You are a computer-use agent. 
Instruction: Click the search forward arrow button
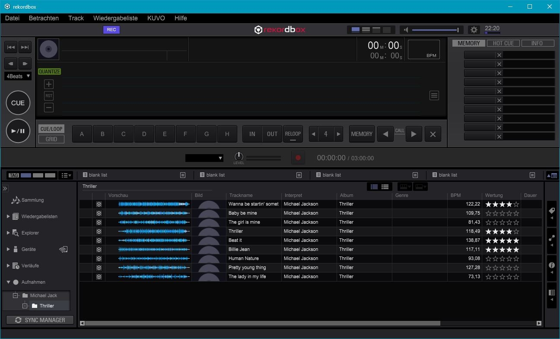pyautogui.click(x=25, y=63)
